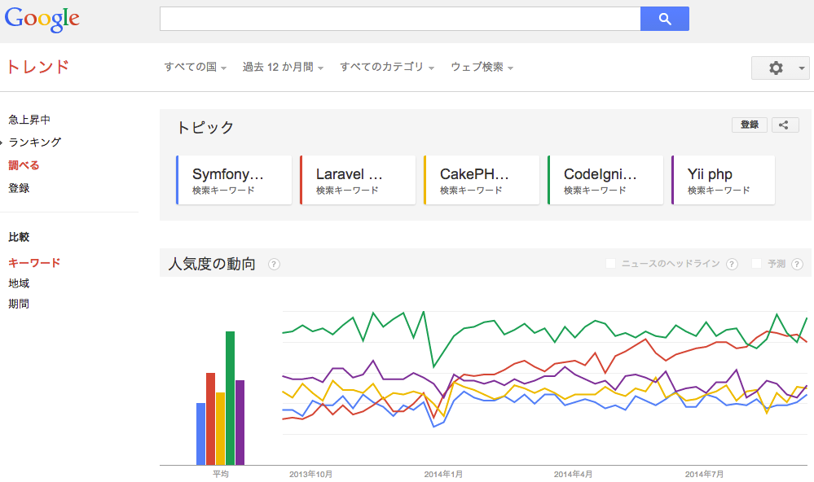The image size is (814, 482).
Task: Open help icon beside ニュースのヘッドライン
Action: click(x=732, y=264)
